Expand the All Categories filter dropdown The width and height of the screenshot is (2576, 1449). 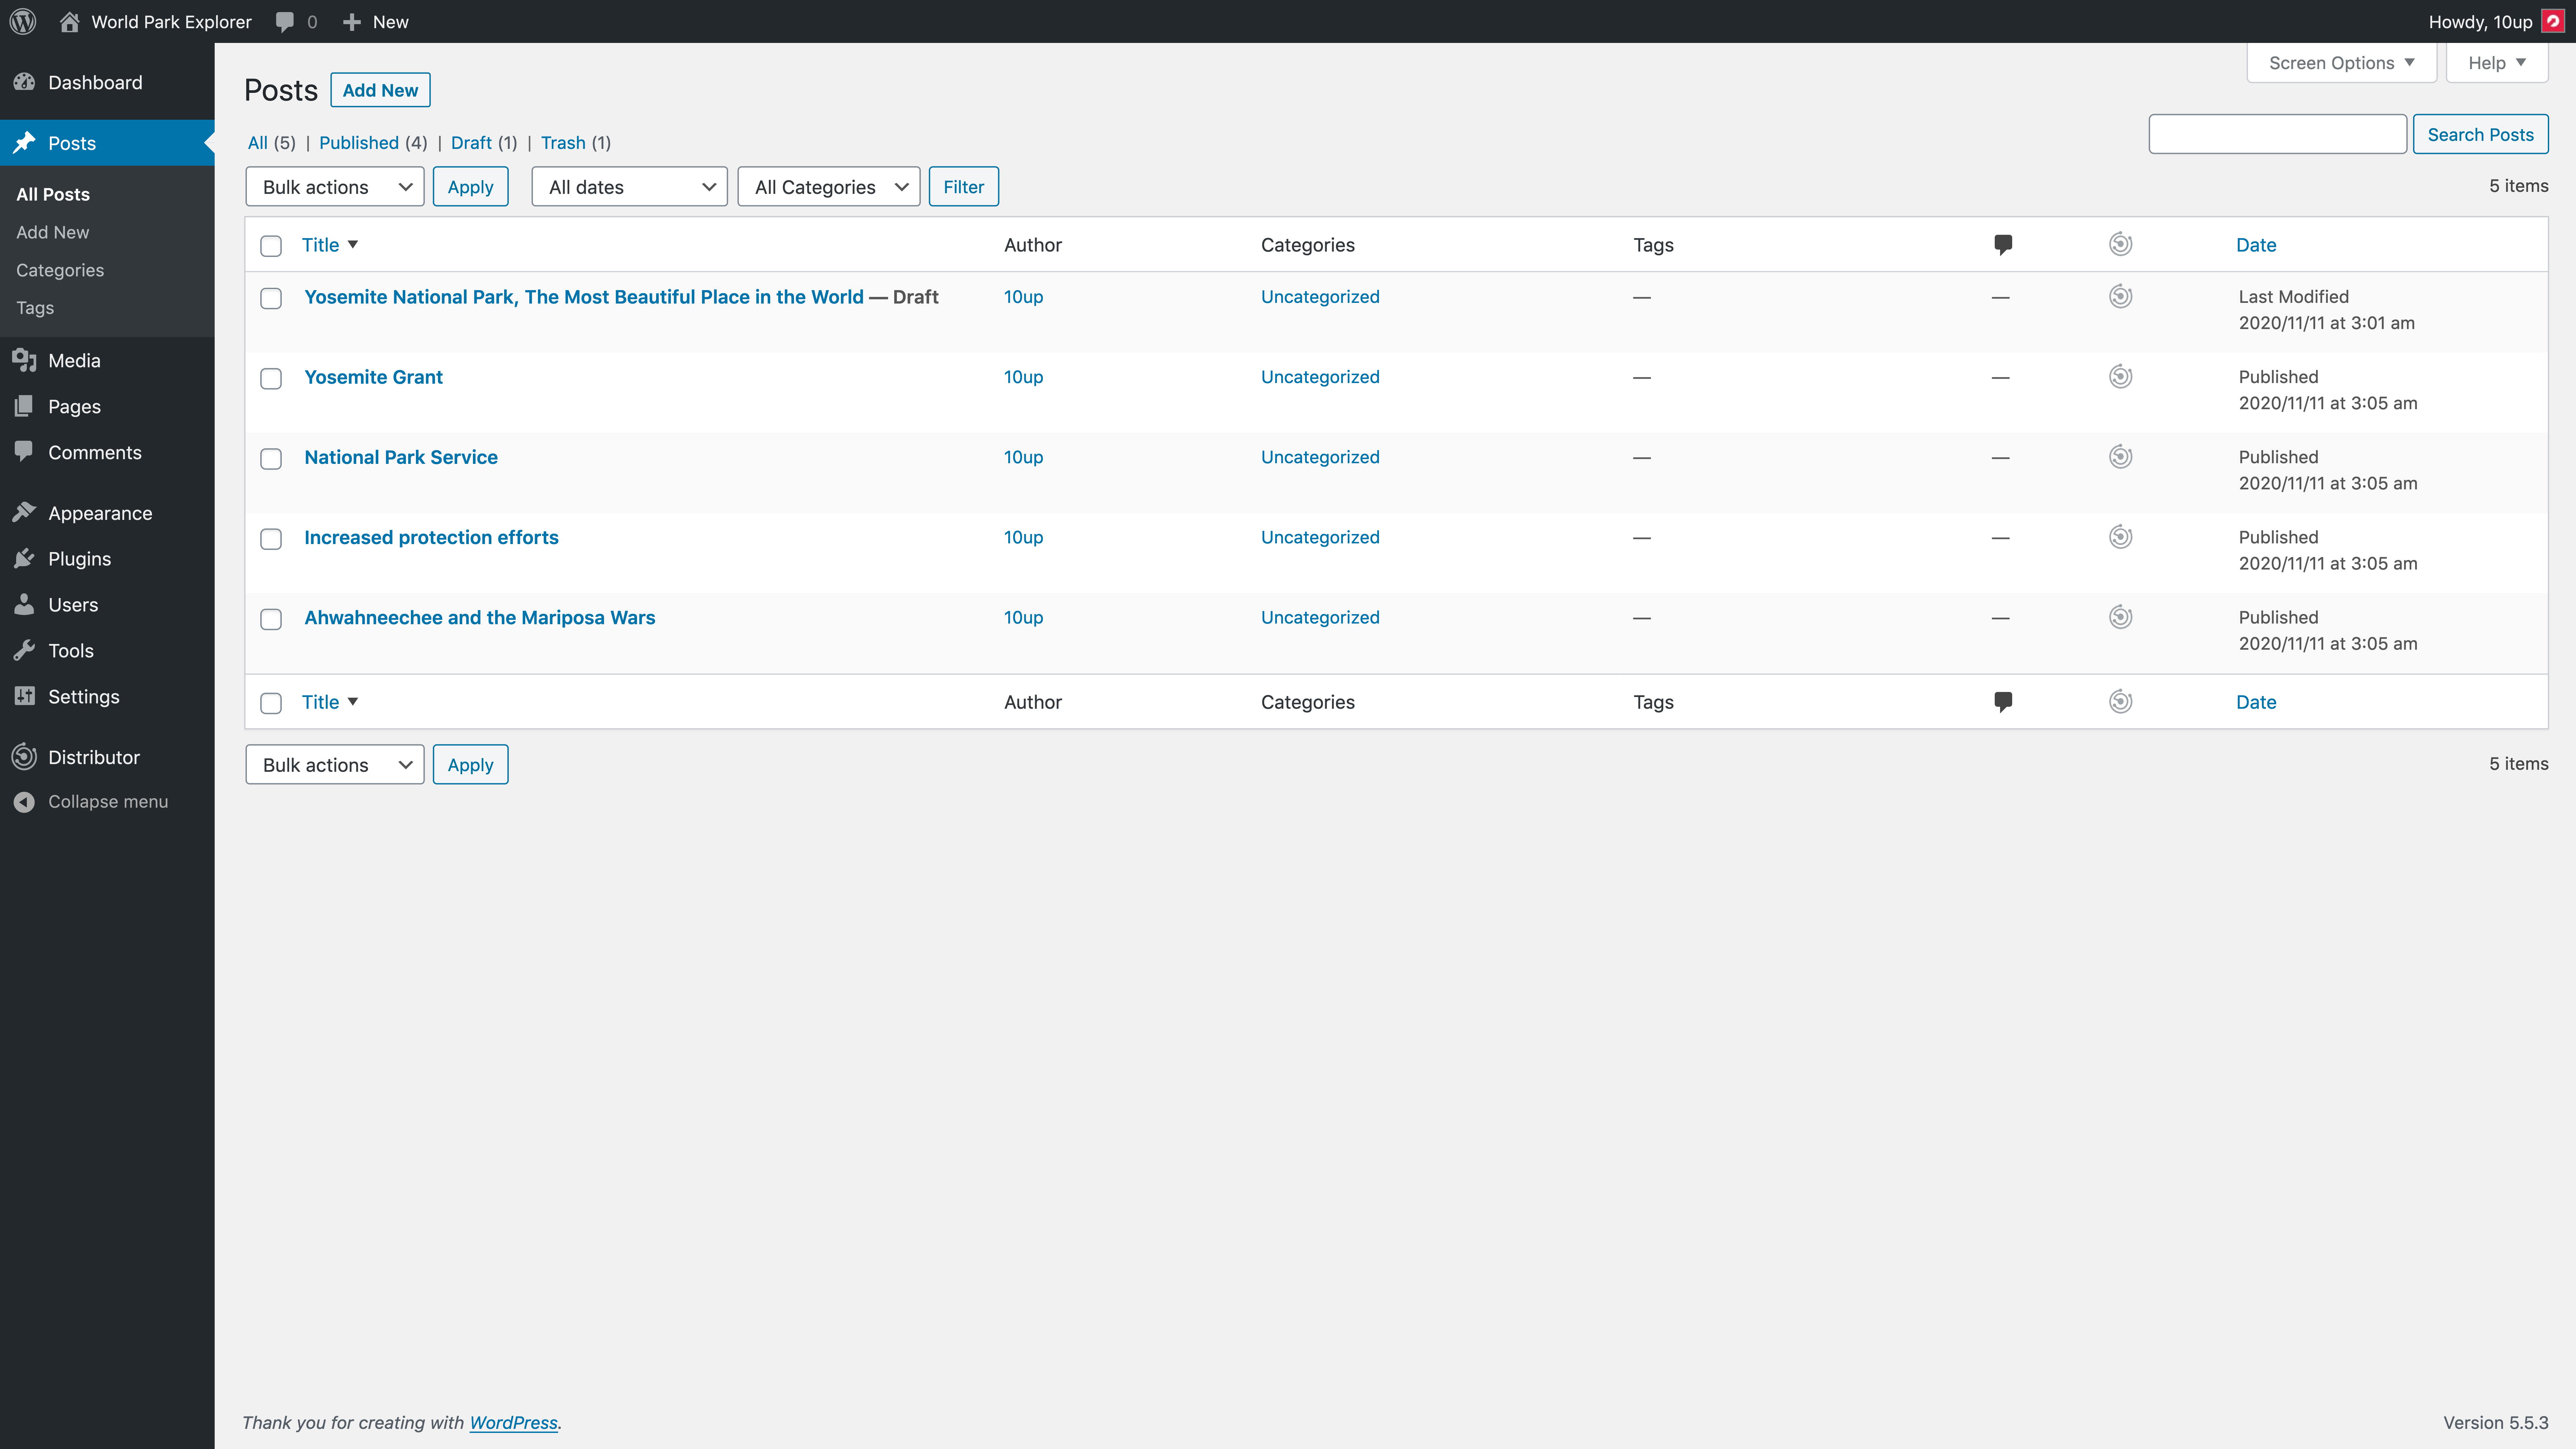pyautogui.click(x=826, y=186)
